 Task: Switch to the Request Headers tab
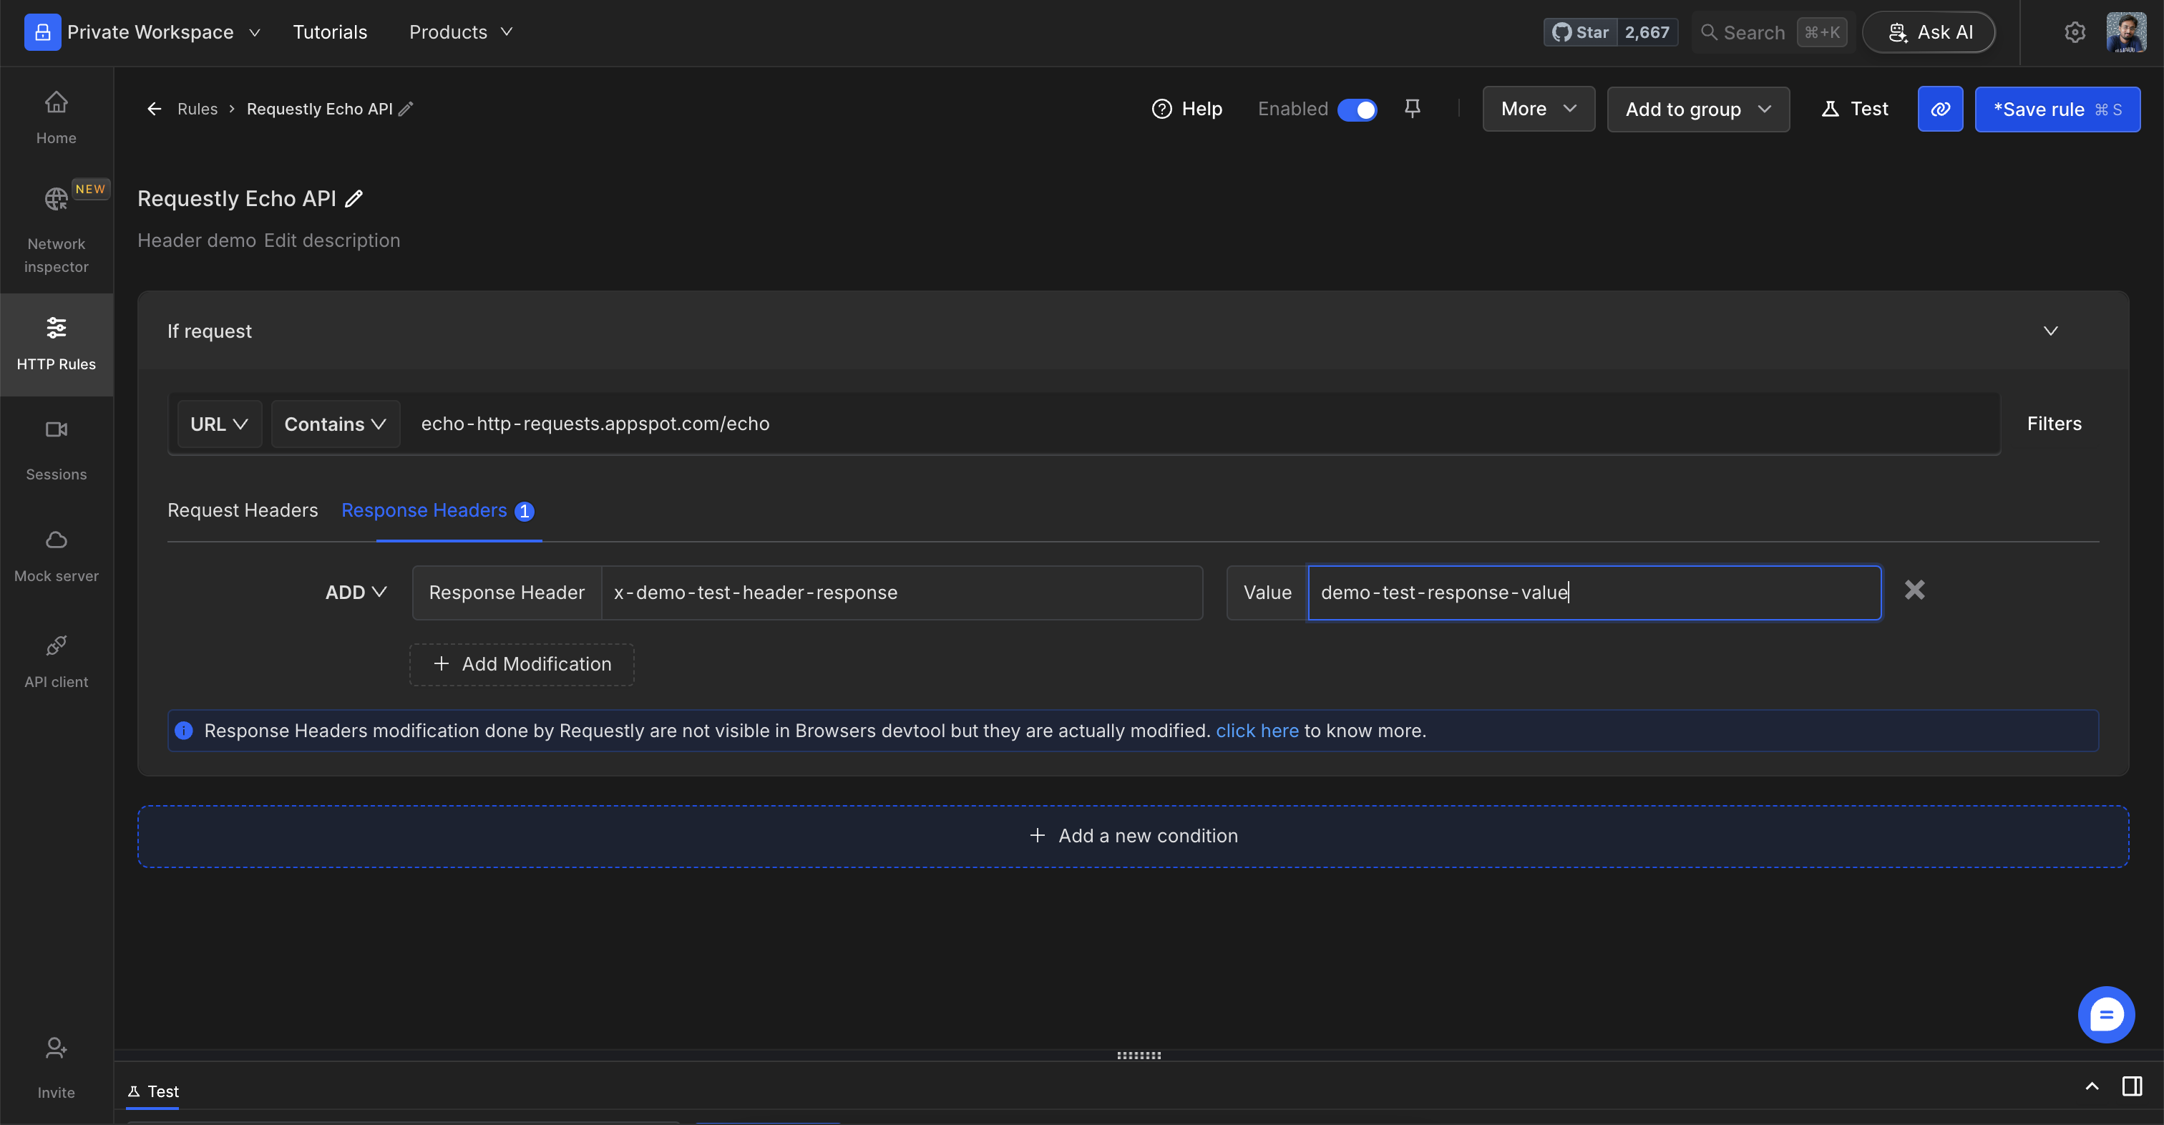[242, 510]
